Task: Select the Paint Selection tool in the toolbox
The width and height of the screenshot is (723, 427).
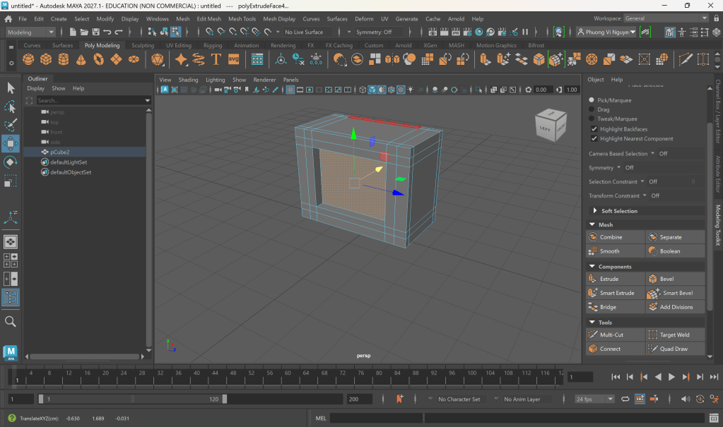Action: [10, 125]
